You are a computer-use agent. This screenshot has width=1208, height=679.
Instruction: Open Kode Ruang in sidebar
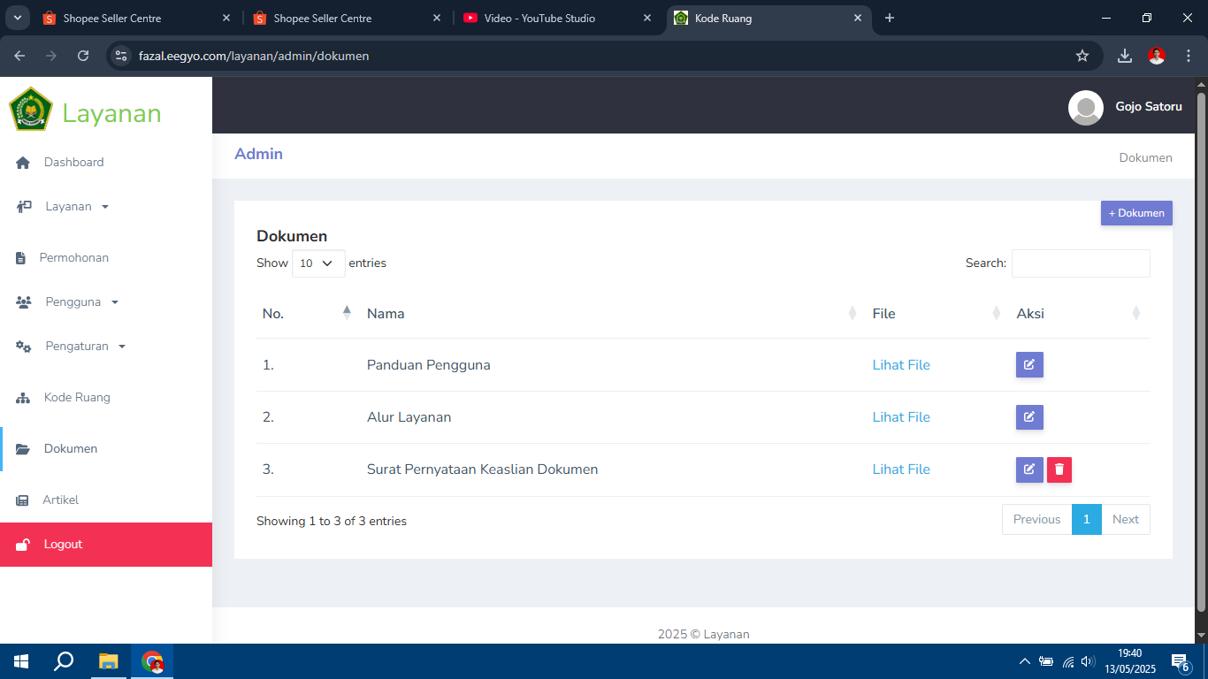coord(77,398)
